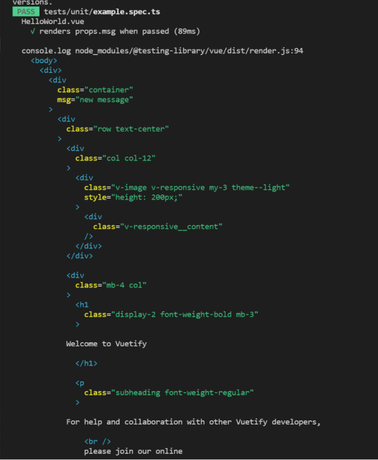Click the opening body tag
378x460 pixels.
coord(44,61)
